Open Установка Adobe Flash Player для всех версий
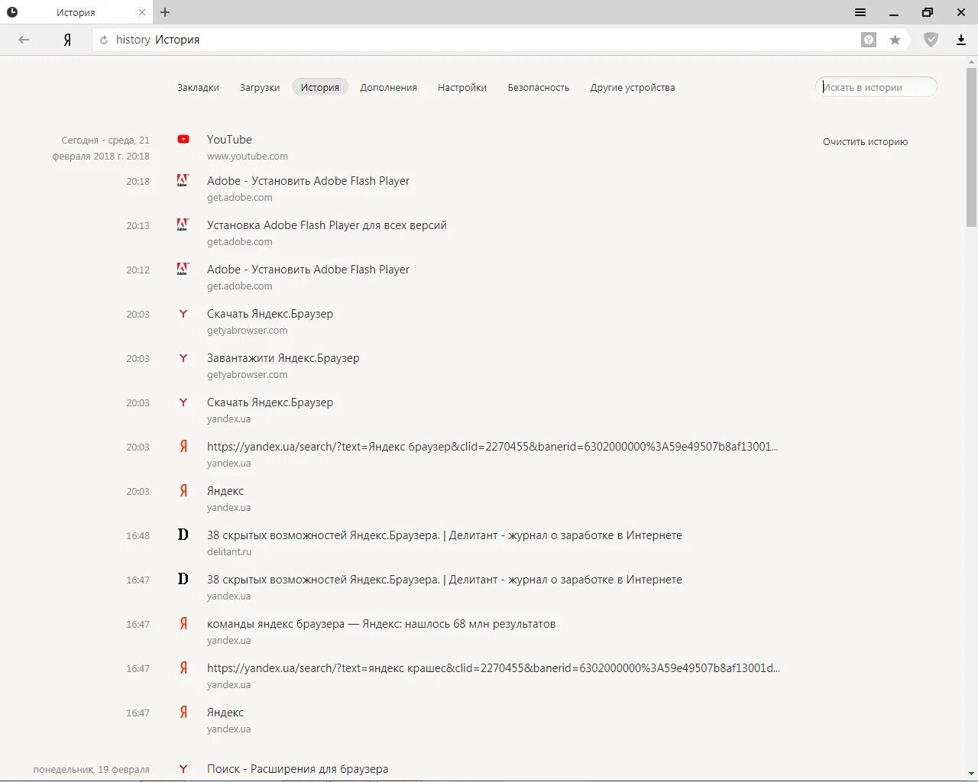This screenshot has width=978, height=782. click(x=327, y=225)
